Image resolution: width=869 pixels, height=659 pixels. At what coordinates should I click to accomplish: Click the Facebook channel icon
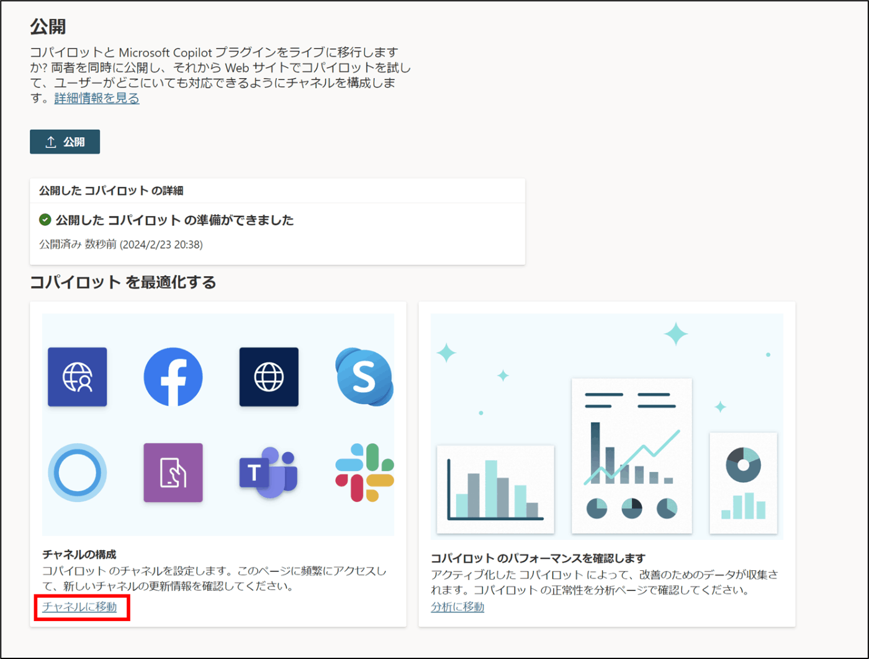[173, 377]
